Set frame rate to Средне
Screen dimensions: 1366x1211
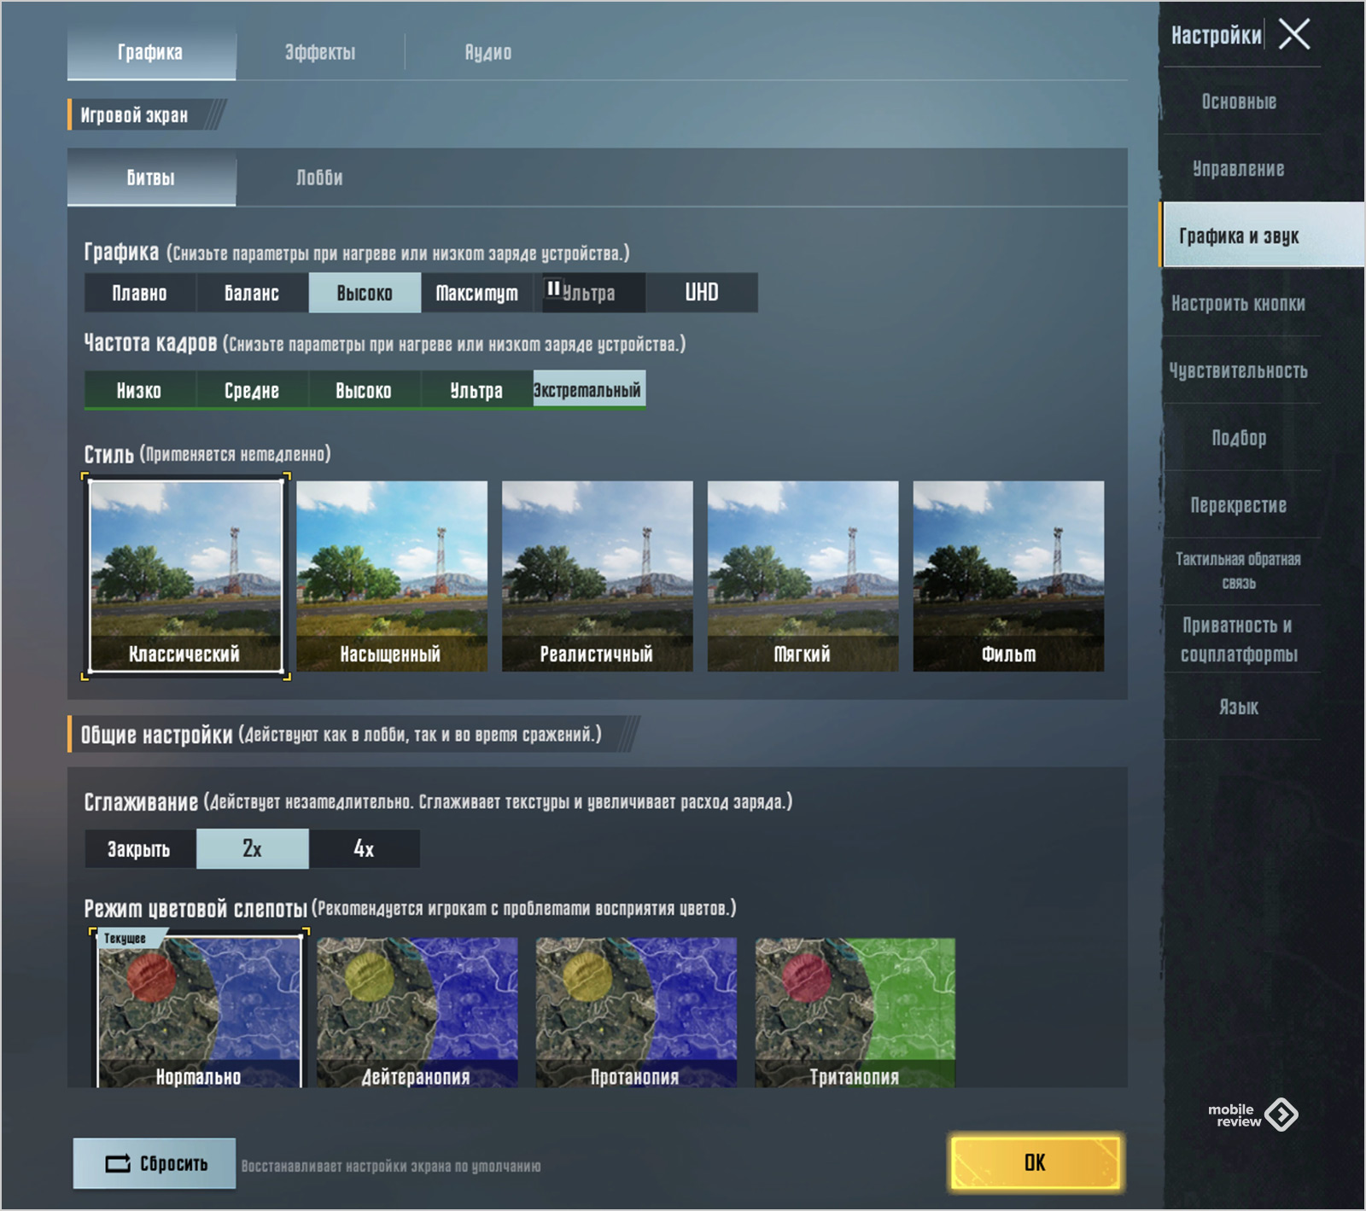[252, 390]
